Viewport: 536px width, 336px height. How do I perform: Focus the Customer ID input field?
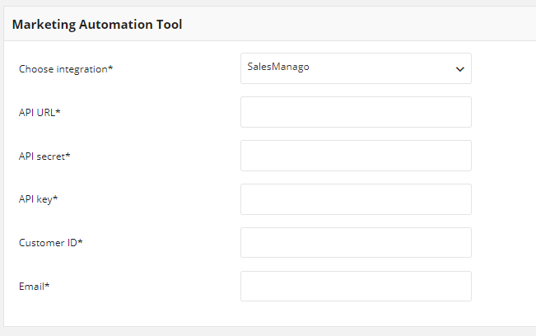356,243
